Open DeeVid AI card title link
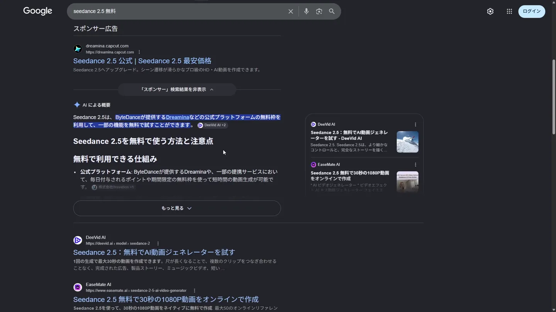The width and height of the screenshot is (556, 312). (x=349, y=135)
